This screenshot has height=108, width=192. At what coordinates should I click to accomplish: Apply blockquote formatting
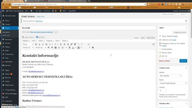pos(46,44)
